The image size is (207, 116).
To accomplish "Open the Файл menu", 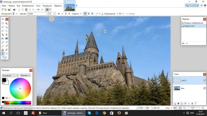I will pos(4,6).
